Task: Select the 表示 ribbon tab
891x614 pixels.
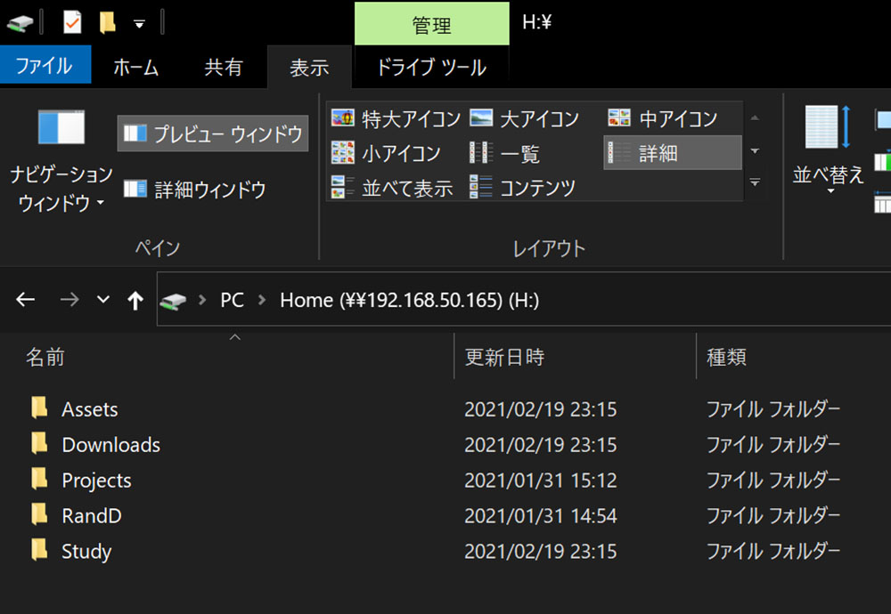Action: pos(309,67)
